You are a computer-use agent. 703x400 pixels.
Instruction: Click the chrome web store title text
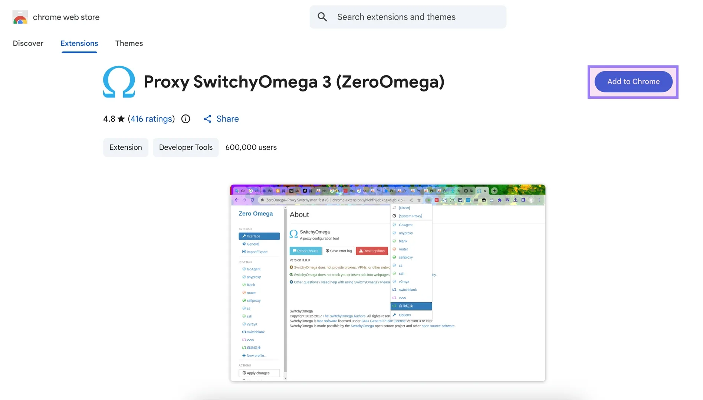click(66, 17)
